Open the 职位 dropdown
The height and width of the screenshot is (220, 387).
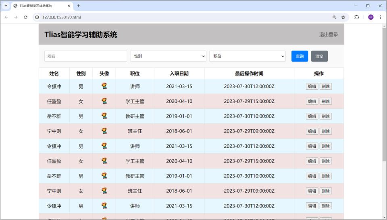pyautogui.click(x=247, y=56)
